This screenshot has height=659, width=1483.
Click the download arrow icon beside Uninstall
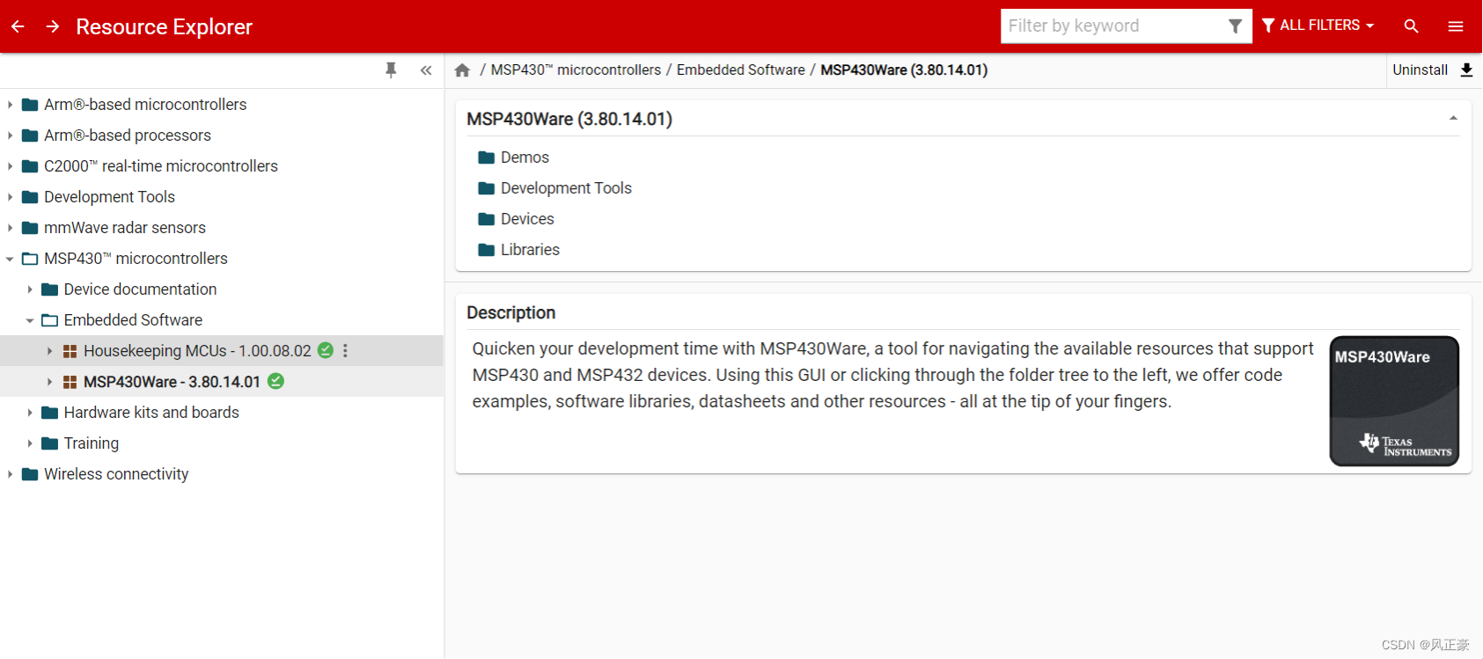(x=1466, y=70)
